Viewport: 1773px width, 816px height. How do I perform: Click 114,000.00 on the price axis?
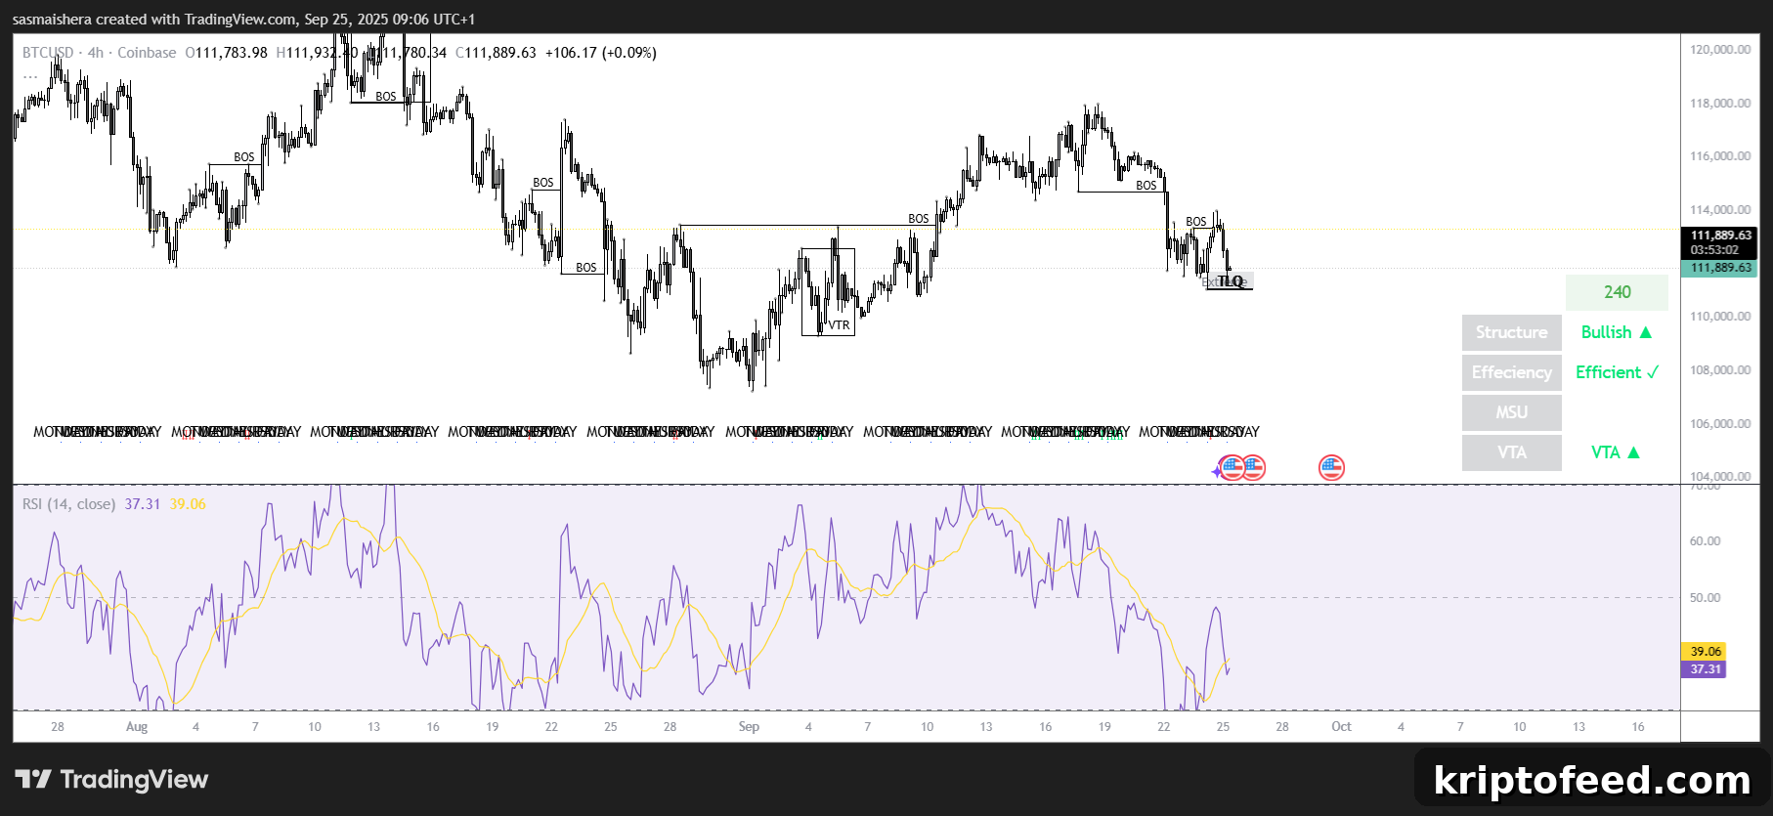click(1720, 210)
